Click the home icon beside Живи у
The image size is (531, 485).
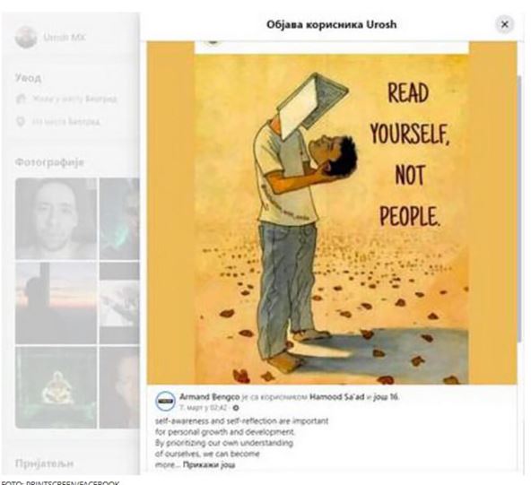21,99
